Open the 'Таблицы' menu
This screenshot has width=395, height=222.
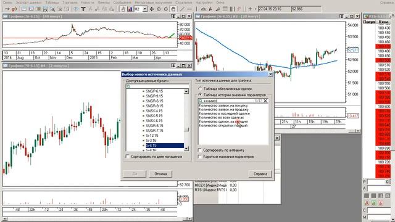point(52,2)
